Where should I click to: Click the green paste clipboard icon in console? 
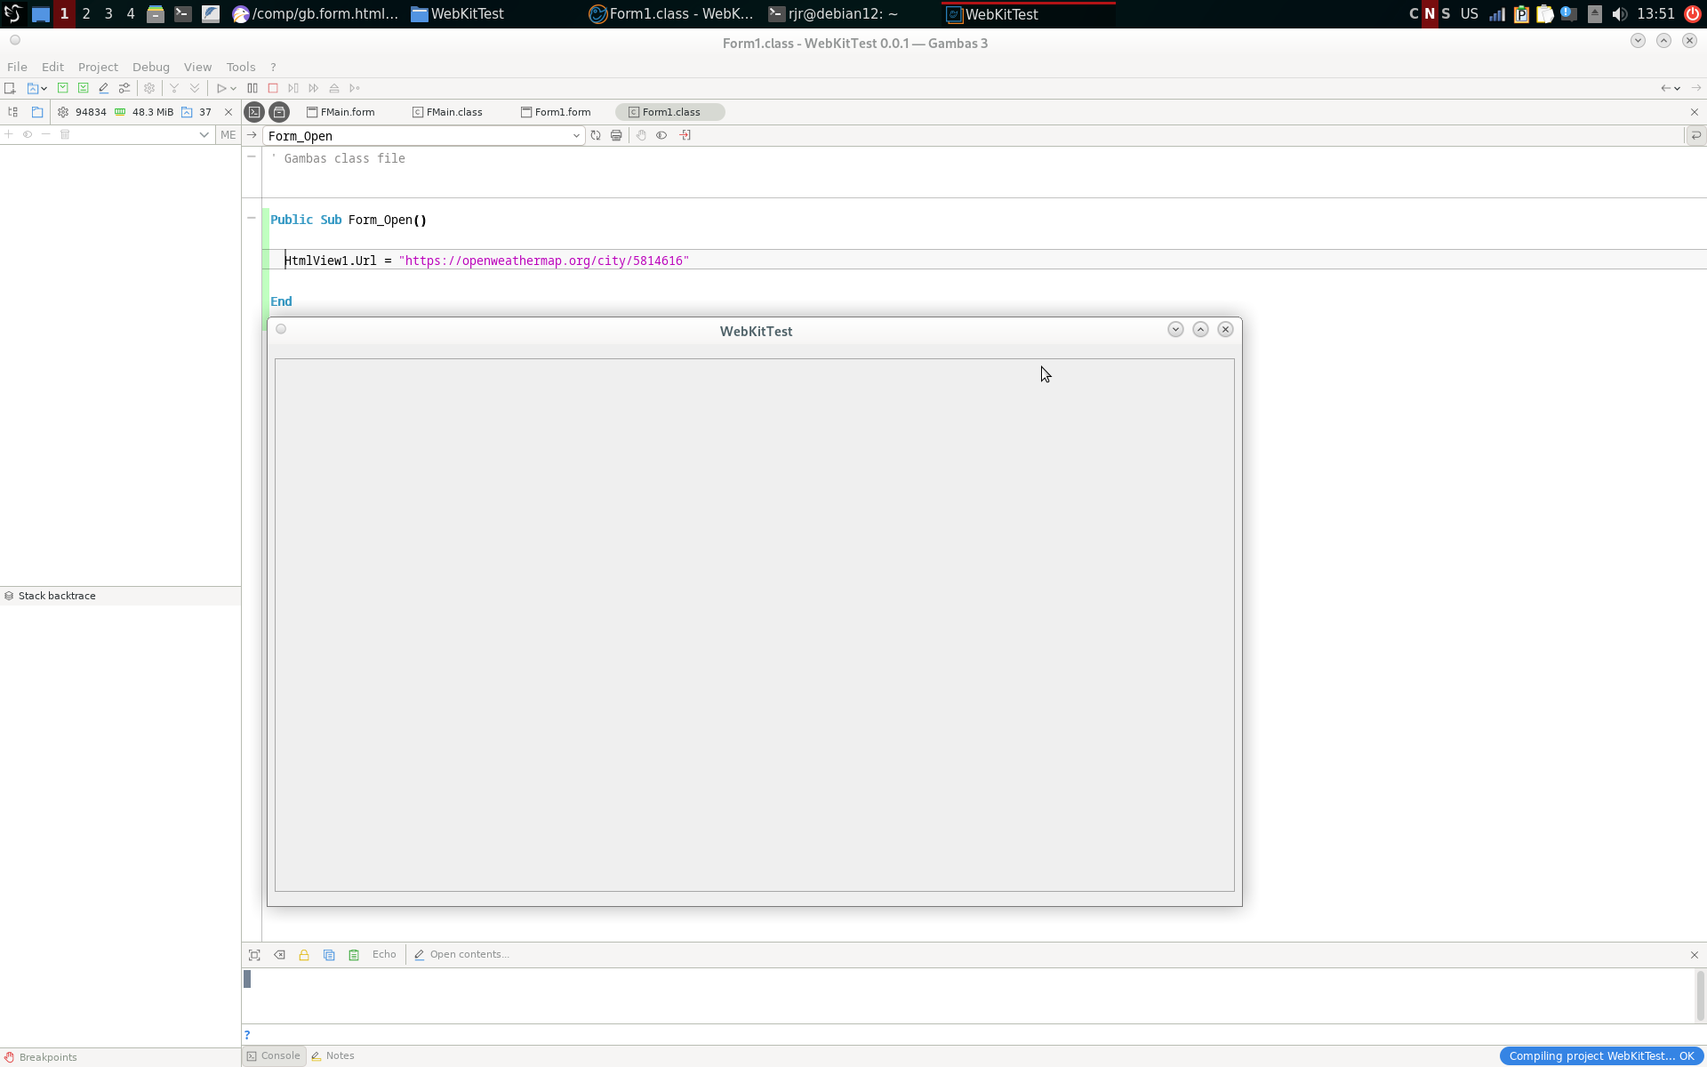point(354,955)
